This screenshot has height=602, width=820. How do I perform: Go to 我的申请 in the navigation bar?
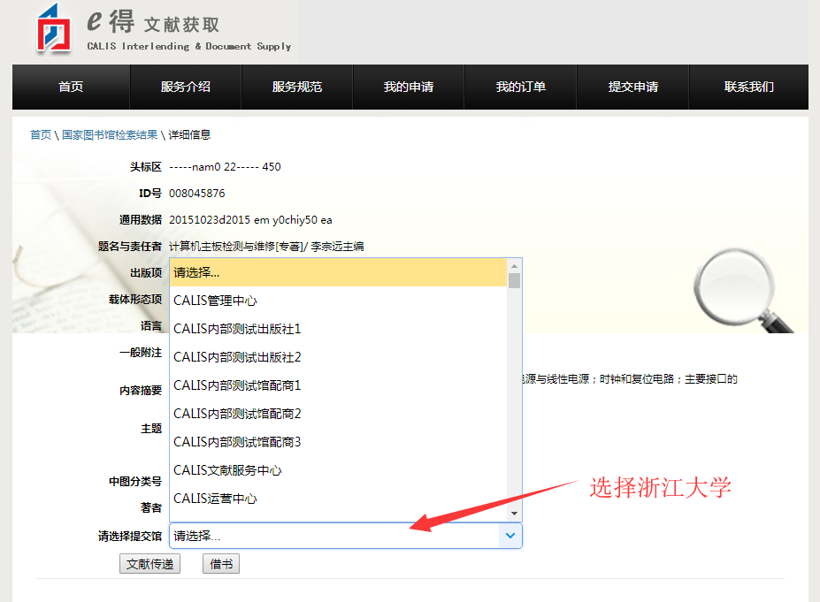tap(409, 87)
